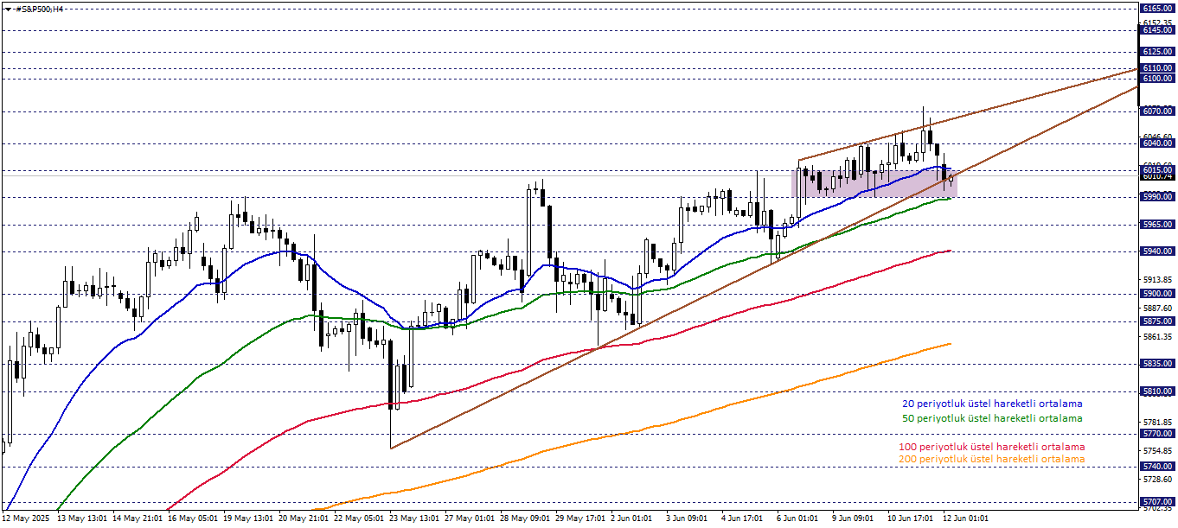Click the 10 Jun 17:01 time label
The height and width of the screenshot is (528, 1178).
pyautogui.click(x=910, y=518)
